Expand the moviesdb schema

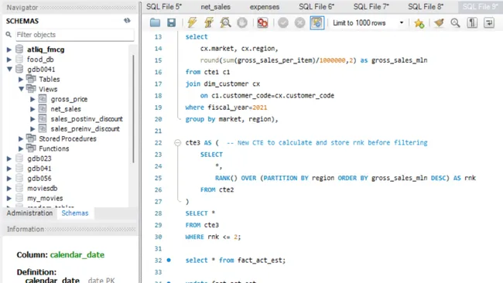point(9,189)
